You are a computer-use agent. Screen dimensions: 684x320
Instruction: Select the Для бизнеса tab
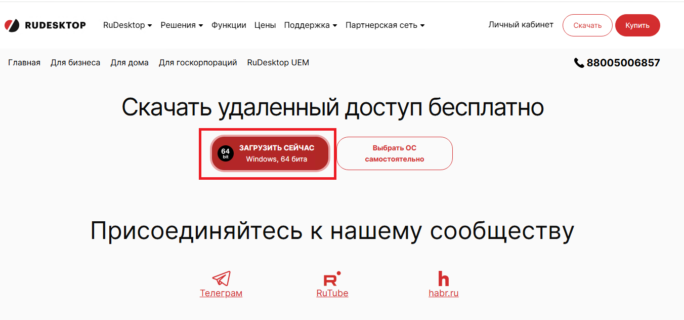coord(75,63)
